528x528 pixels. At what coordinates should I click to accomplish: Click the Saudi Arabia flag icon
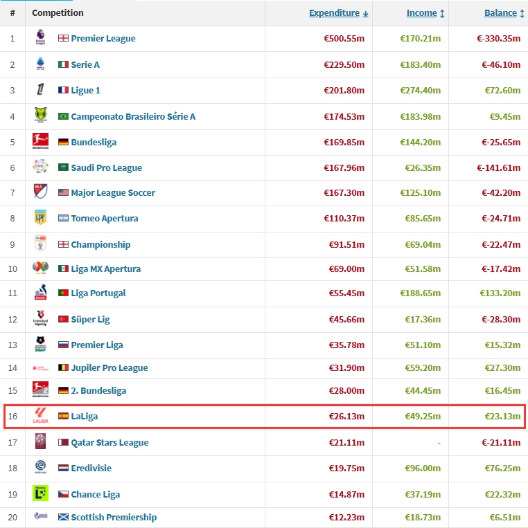click(x=63, y=167)
